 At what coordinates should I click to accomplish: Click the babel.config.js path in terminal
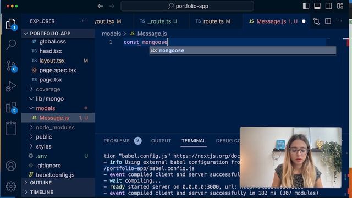tap(149, 168)
